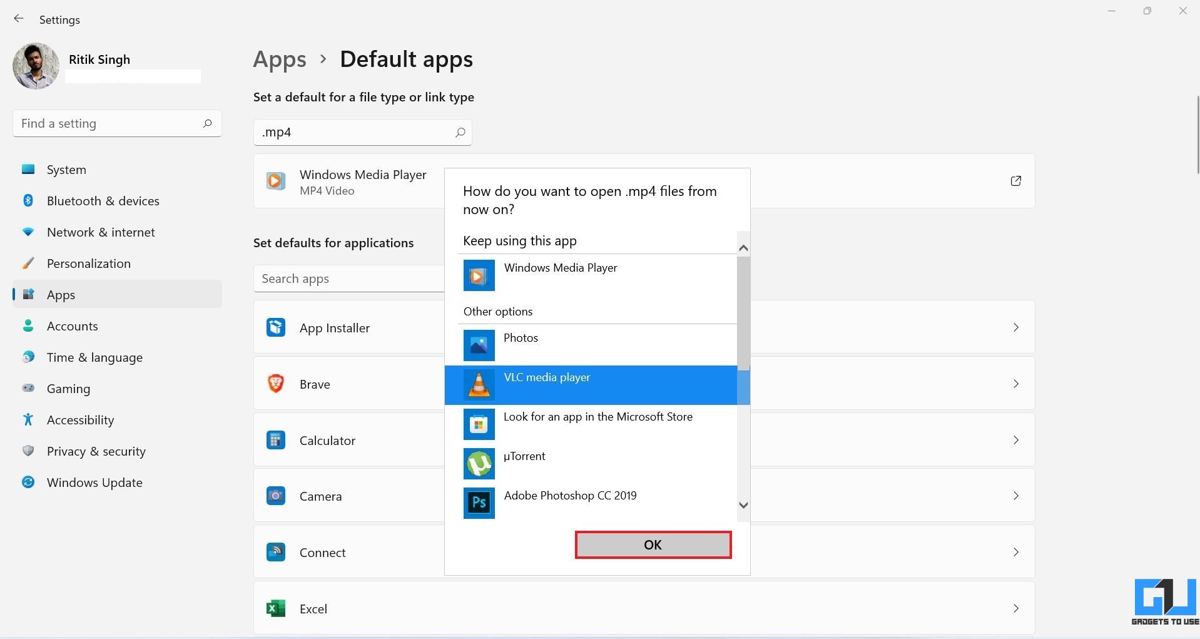Click the Photoshop Ps icon

[x=479, y=503]
